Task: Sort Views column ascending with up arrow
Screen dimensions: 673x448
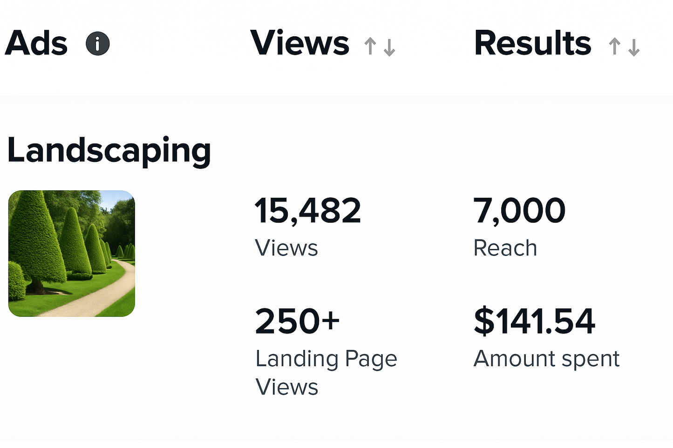Action: pyautogui.click(x=370, y=46)
